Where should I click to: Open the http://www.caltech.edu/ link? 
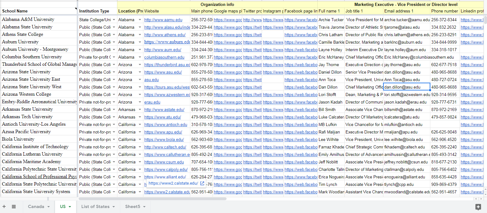click(165, 147)
